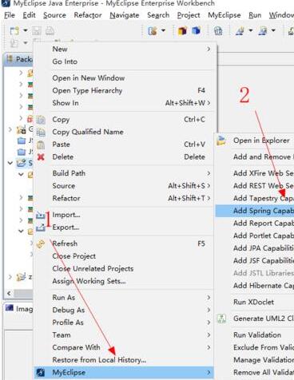This screenshot has width=294, height=380.
Task: Click the Generate UML2 icon
Action: pos(221,319)
